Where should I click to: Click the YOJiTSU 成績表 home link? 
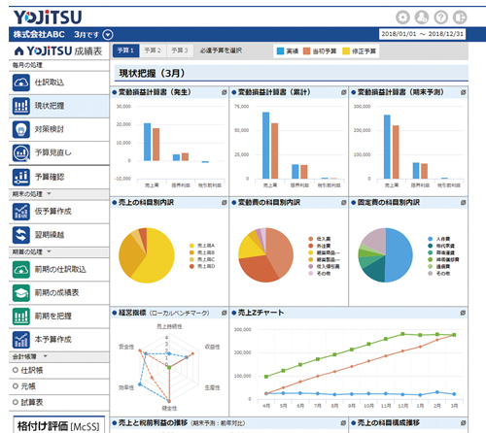tap(58, 50)
